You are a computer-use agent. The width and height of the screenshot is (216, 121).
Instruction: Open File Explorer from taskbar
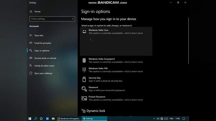[x=53, y=119]
